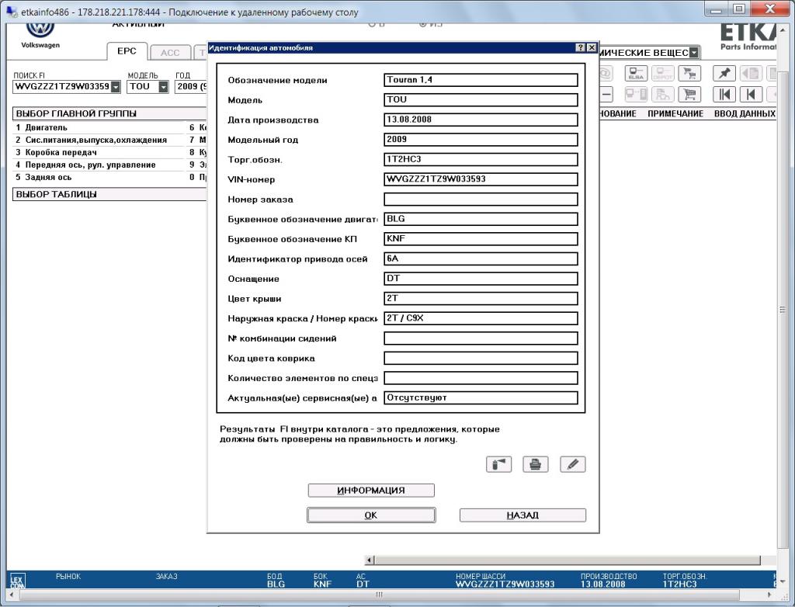Click the БОК KNF status bar entry
This screenshot has width=795, height=607.
(x=322, y=580)
